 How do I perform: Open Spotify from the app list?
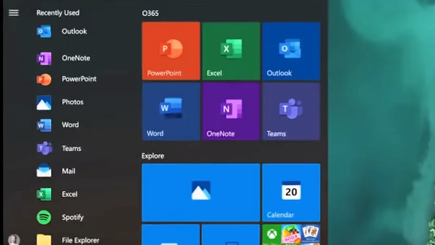[60, 217]
